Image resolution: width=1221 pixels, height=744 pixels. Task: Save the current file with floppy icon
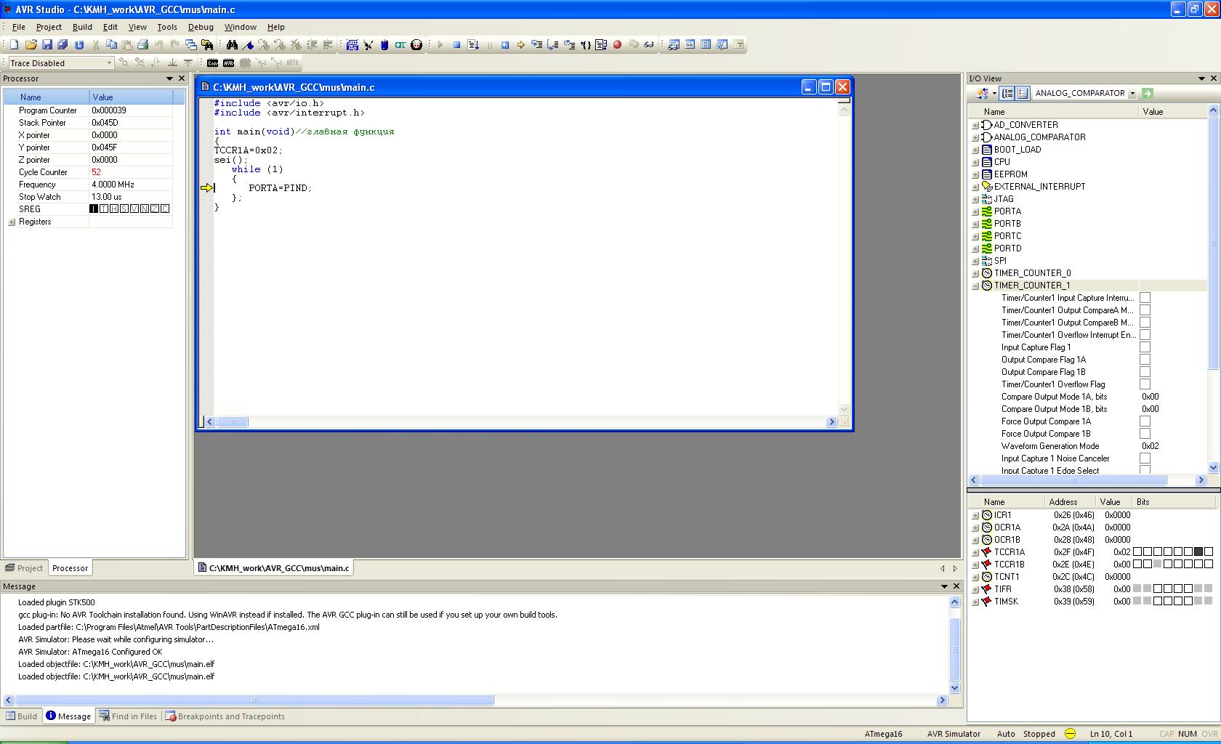pos(47,44)
